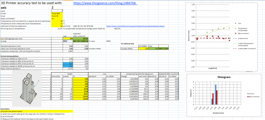Select the green new Z probe offset 2,81

(153, 49)
